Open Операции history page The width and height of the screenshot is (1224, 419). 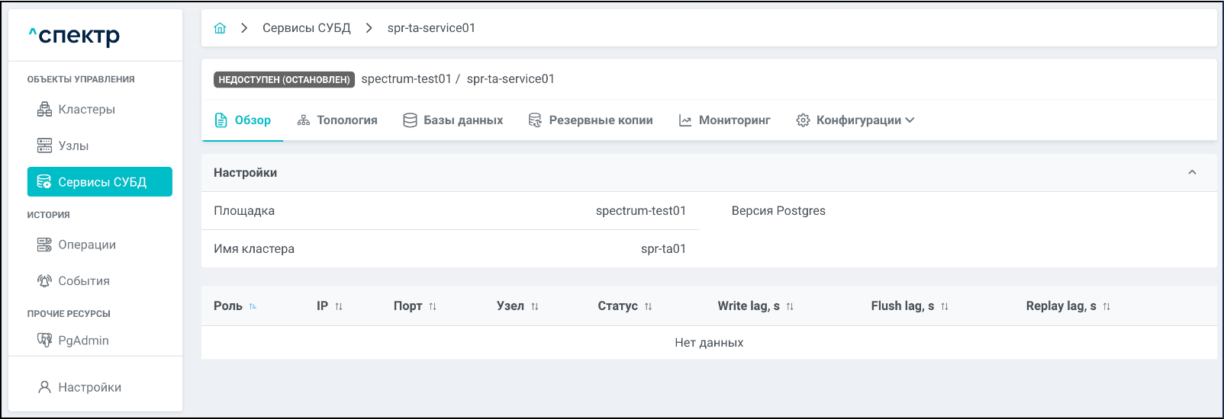click(x=86, y=245)
